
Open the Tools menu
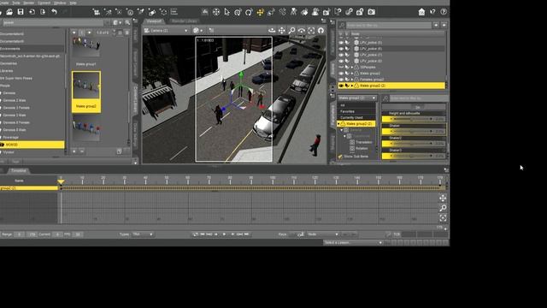click(16, 3)
